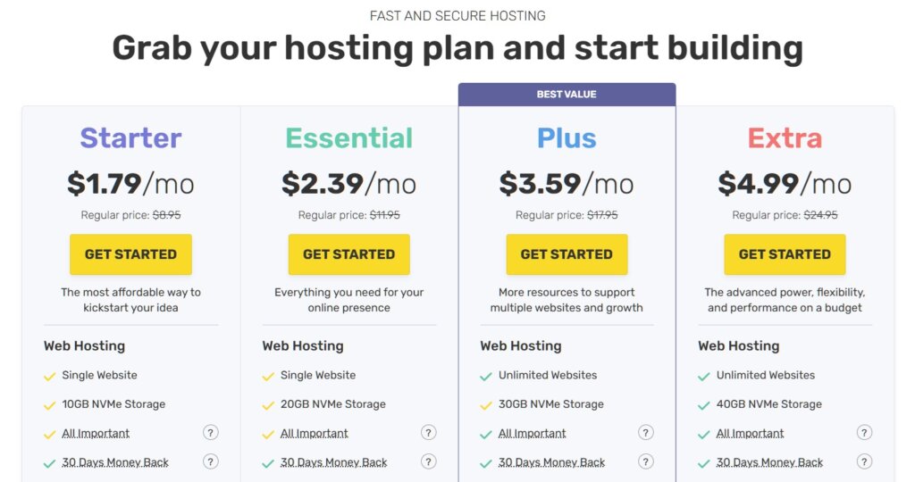
Task: Click the help icon beside Extra plan's All Important
Action: click(x=864, y=433)
